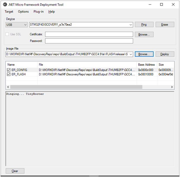
Task: Select the ER_FLASH row name
Action: (x=19, y=74)
